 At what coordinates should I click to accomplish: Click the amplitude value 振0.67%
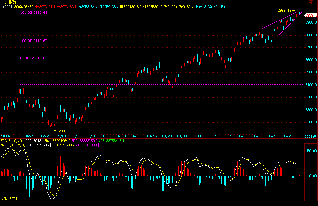pos(186,7)
